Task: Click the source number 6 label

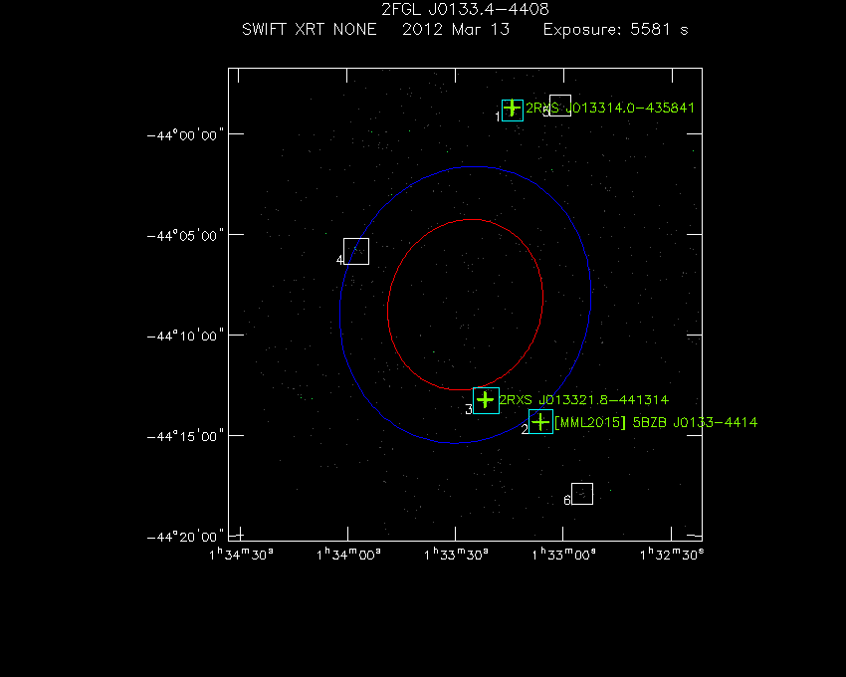Action: coord(567,501)
